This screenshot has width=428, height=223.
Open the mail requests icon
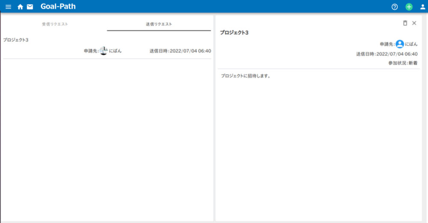click(x=30, y=7)
